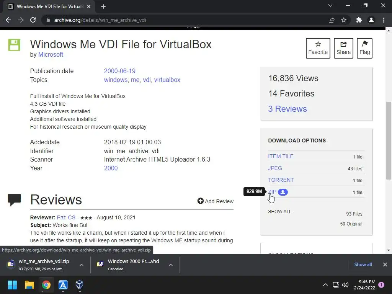Expand options for win_me_archive_vdi.zip download
This screenshot has width=392, height=294.
click(x=82, y=265)
